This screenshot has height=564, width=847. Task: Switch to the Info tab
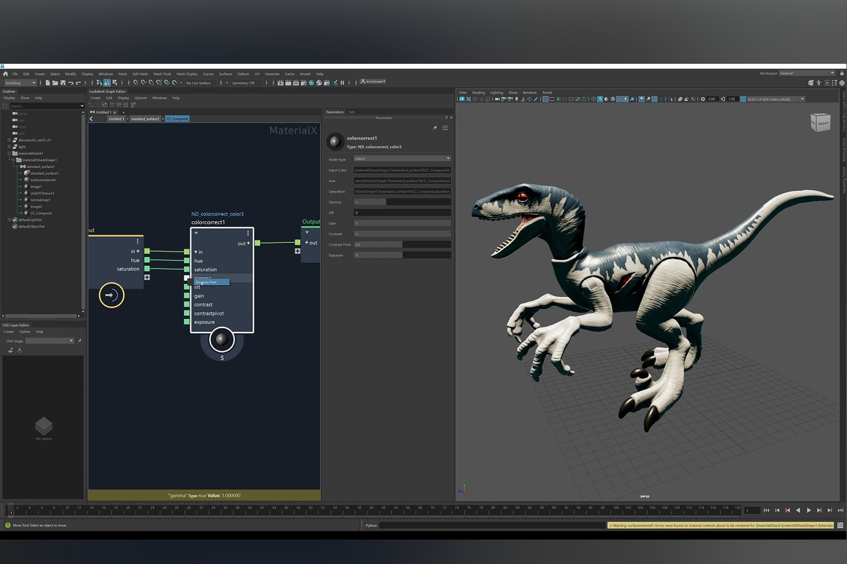click(x=352, y=112)
